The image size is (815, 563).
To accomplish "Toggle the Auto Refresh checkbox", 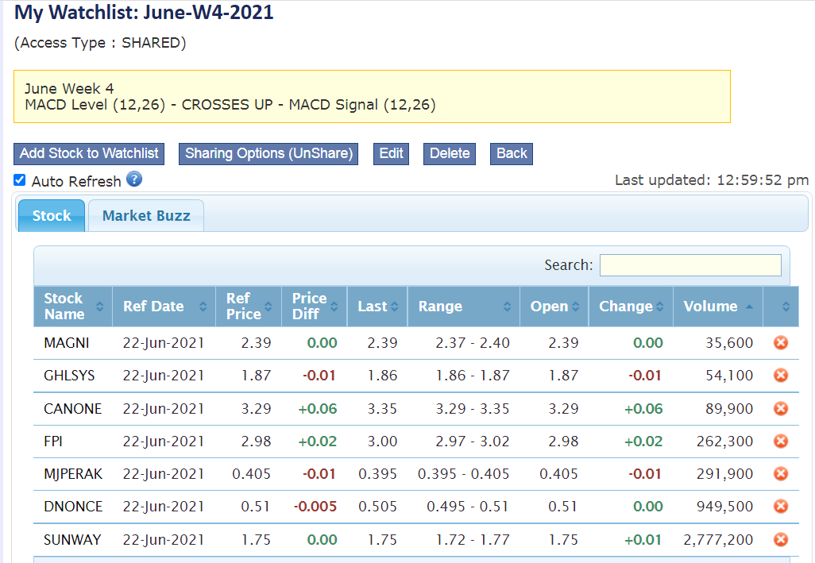I will tap(20, 180).
